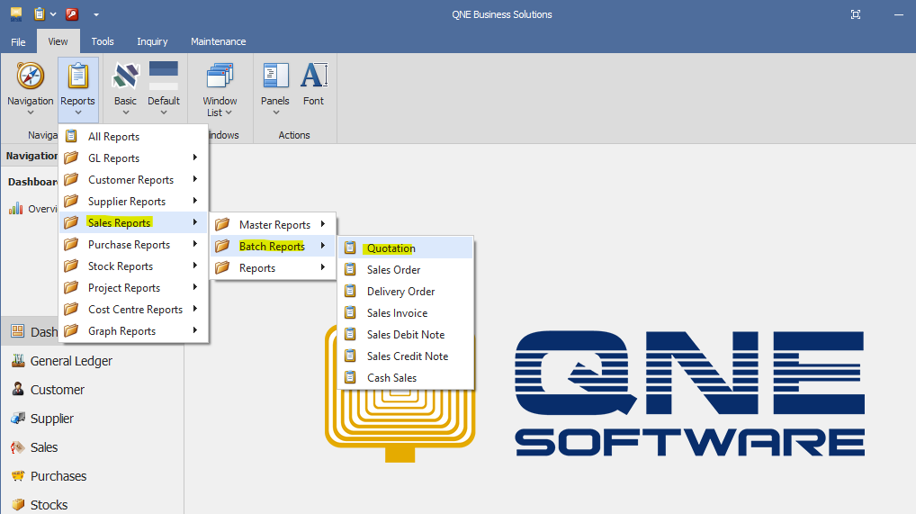916x514 pixels.
Task: Click the Panels icon
Action: [275, 77]
